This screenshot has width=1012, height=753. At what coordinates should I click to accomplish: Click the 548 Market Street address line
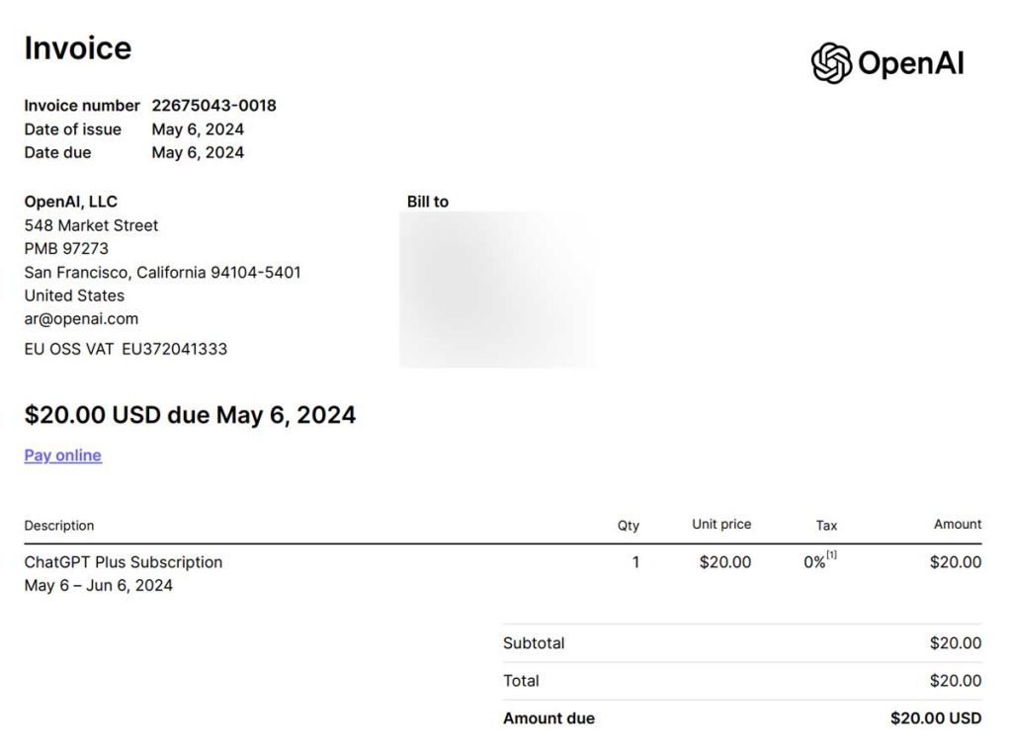point(91,225)
